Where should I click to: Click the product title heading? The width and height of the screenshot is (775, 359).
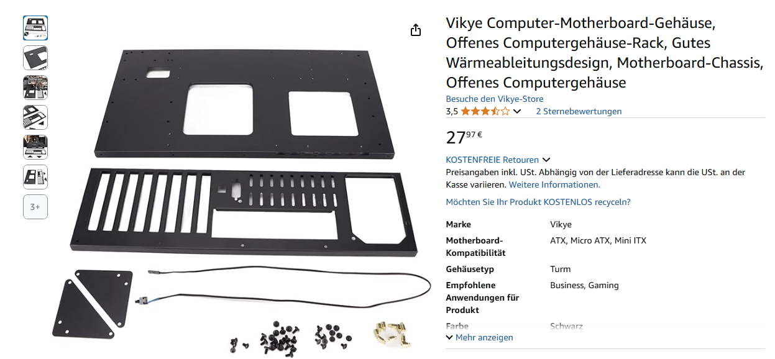604,53
